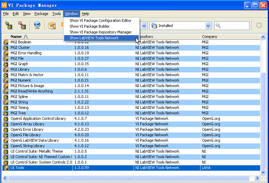Click the UI Tools package icon
Image resolution: width=269 pixels, height=183 pixels.
[x=6, y=168]
